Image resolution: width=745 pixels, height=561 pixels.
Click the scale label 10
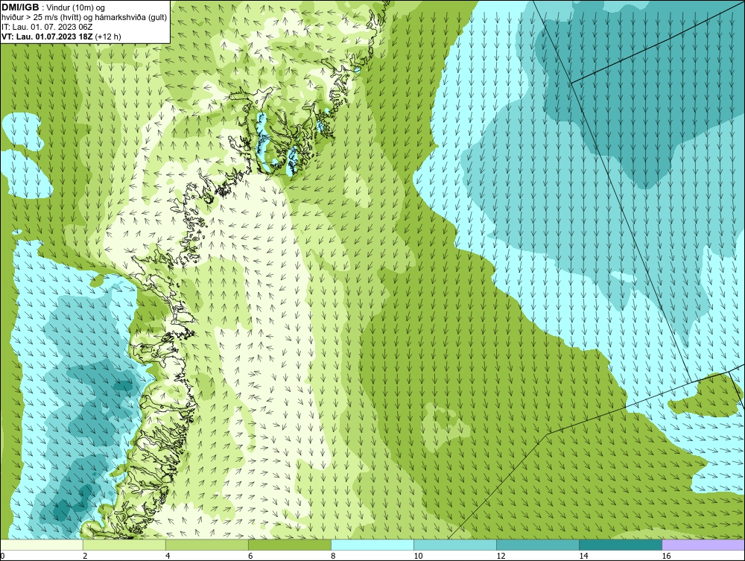click(x=418, y=556)
